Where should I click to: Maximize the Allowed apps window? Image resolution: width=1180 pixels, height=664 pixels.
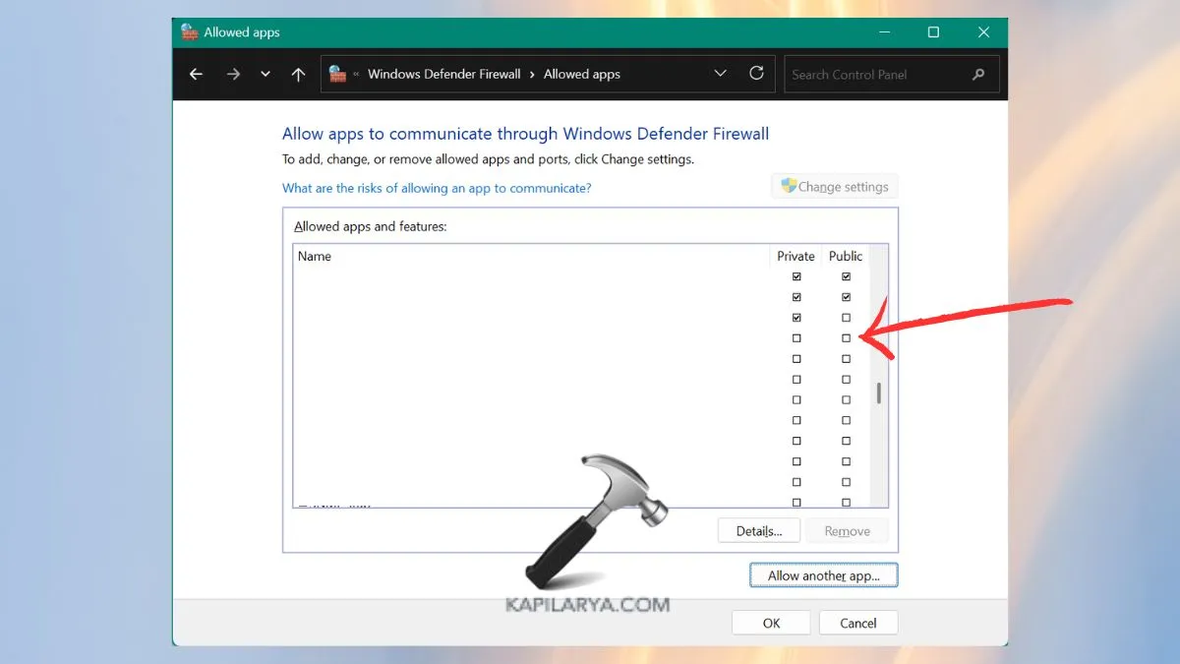coord(933,32)
